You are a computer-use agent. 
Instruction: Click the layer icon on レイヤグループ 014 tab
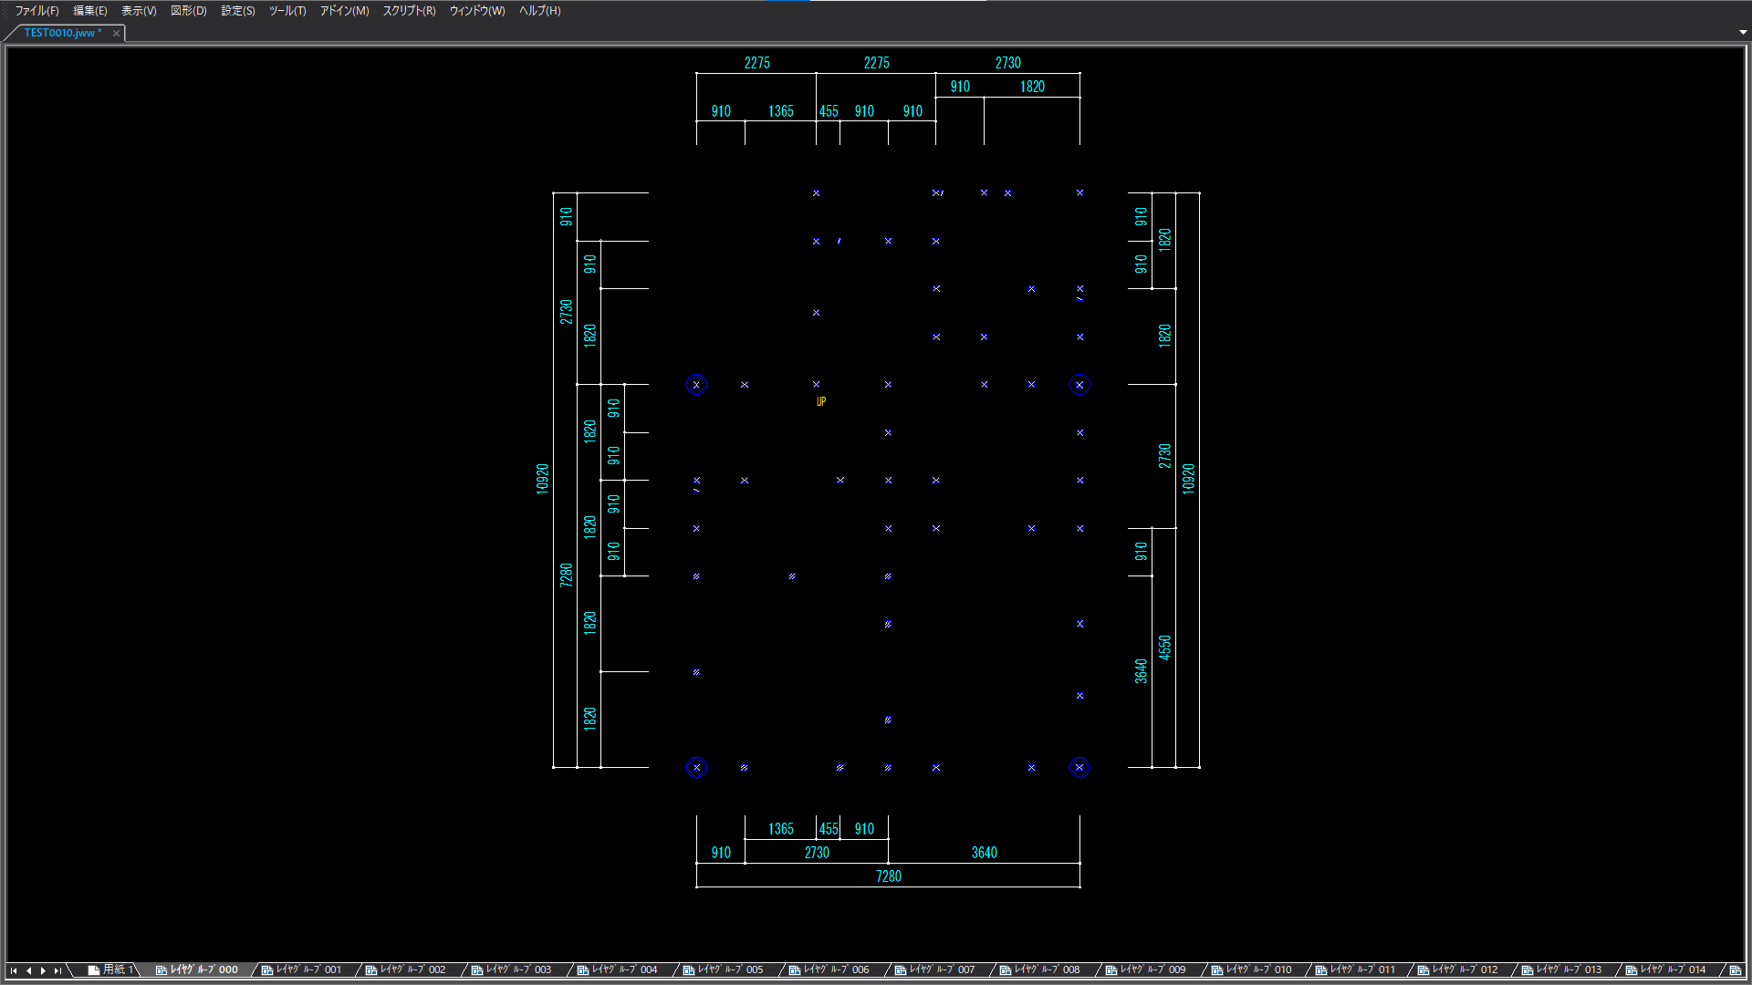[x=1632, y=969]
